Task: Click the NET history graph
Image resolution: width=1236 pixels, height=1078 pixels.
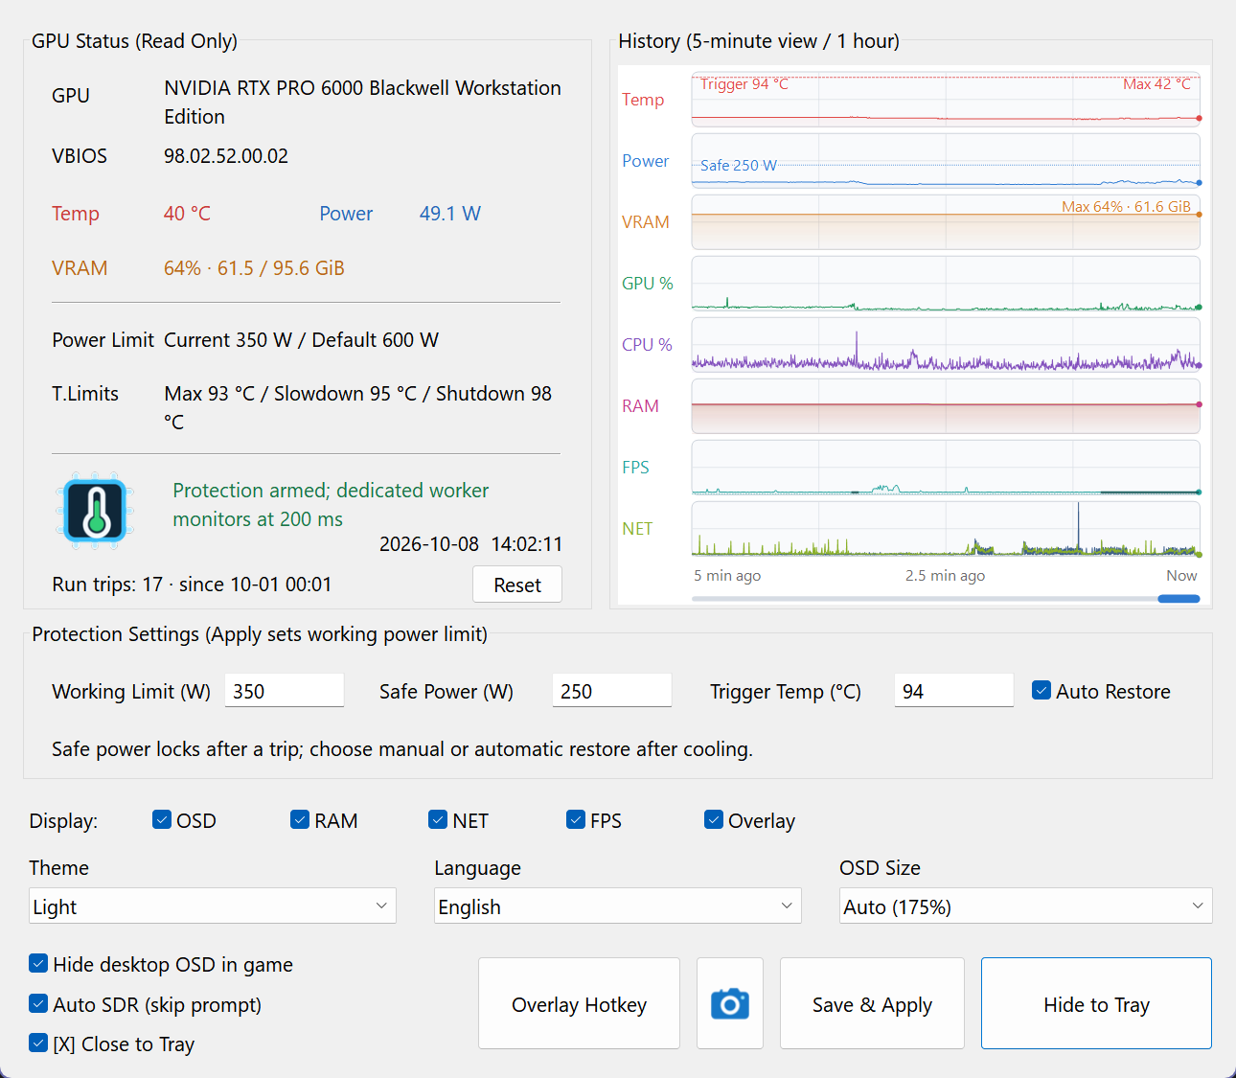Action: point(946,529)
